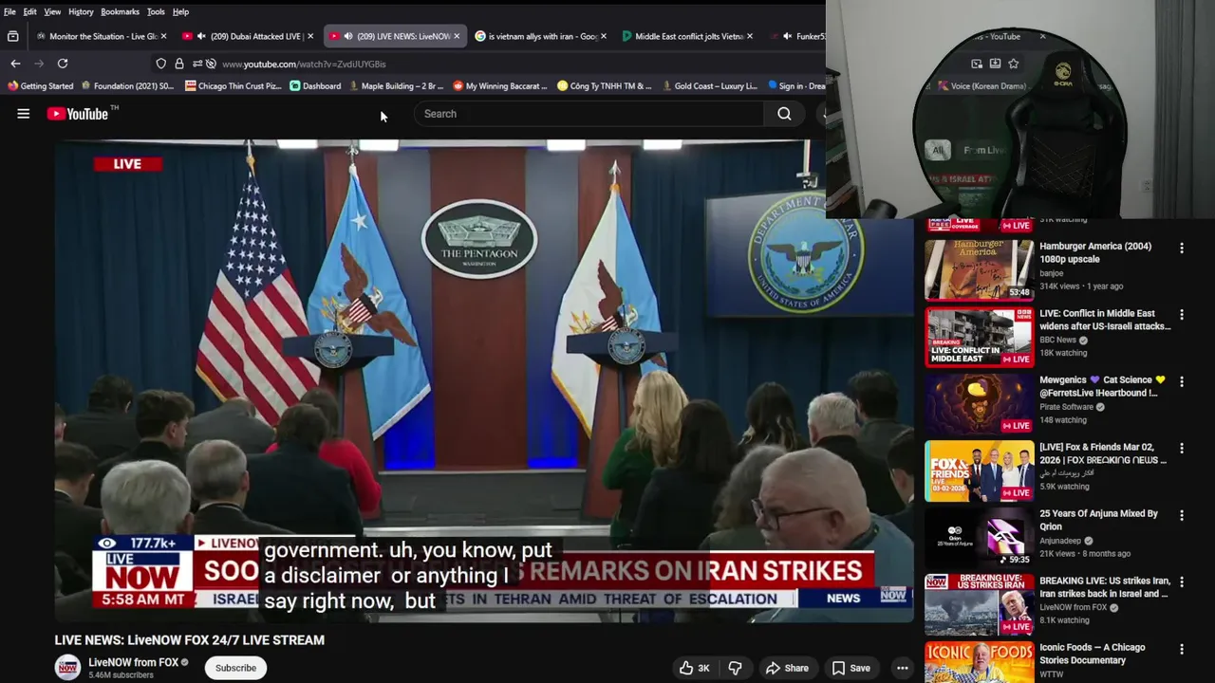Open 25 Years Of Anjuna thumbnail
This screenshot has height=683, width=1215.
(x=980, y=538)
